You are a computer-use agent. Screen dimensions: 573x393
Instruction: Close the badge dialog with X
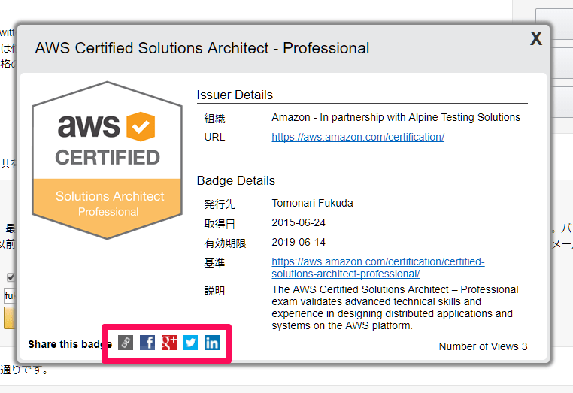[x=536, y=38]
